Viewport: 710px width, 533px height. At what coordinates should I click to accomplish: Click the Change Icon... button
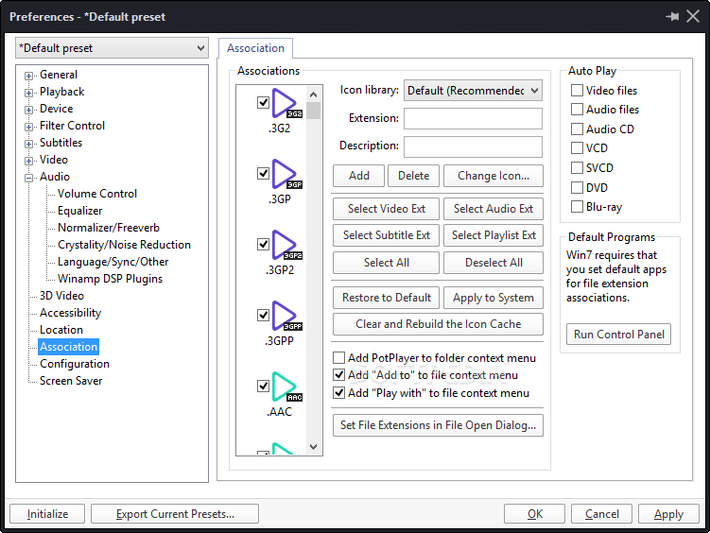(x=494, y=176)
